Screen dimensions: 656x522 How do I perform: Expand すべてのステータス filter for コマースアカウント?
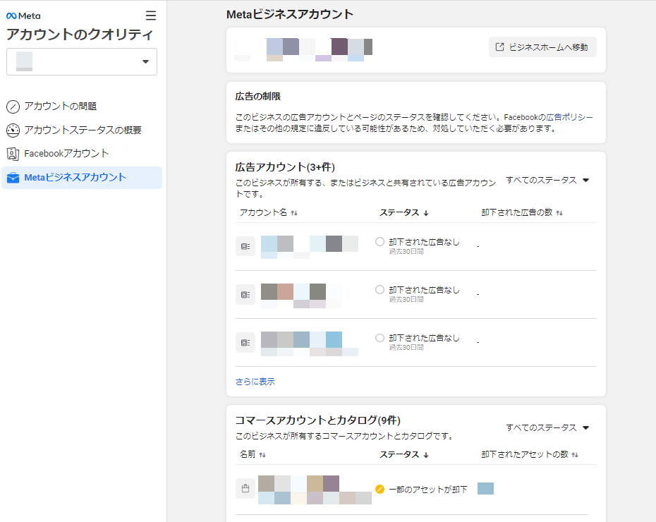[x=547, y=427]
